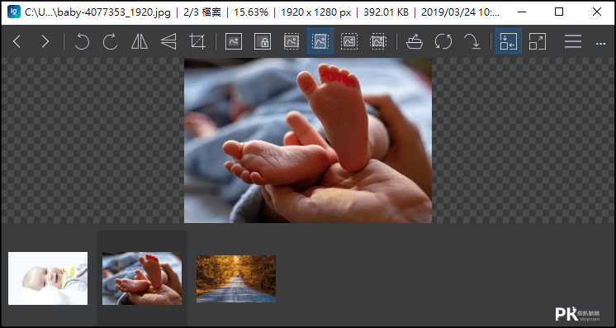Screen dimensions: 616x328
Task: Rotate image counterclockwise
Action: point(82,41)
